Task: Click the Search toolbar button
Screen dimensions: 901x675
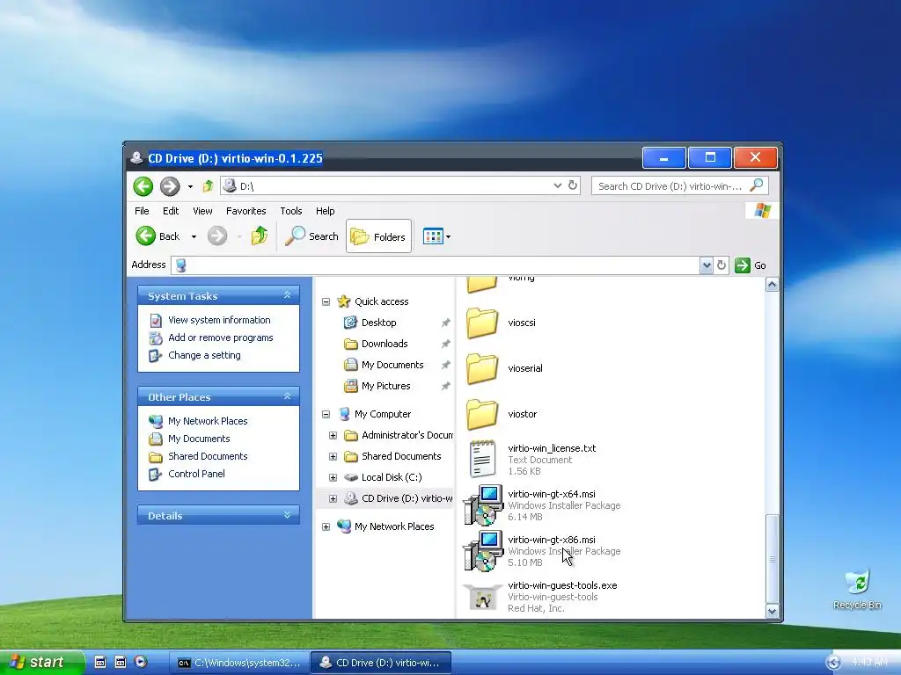Action: point(311,236)
